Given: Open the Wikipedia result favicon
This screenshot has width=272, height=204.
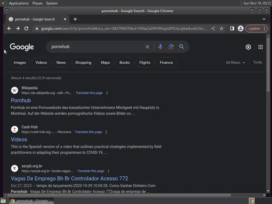Looking at the screenshot, I should click(x=15, y=90).
